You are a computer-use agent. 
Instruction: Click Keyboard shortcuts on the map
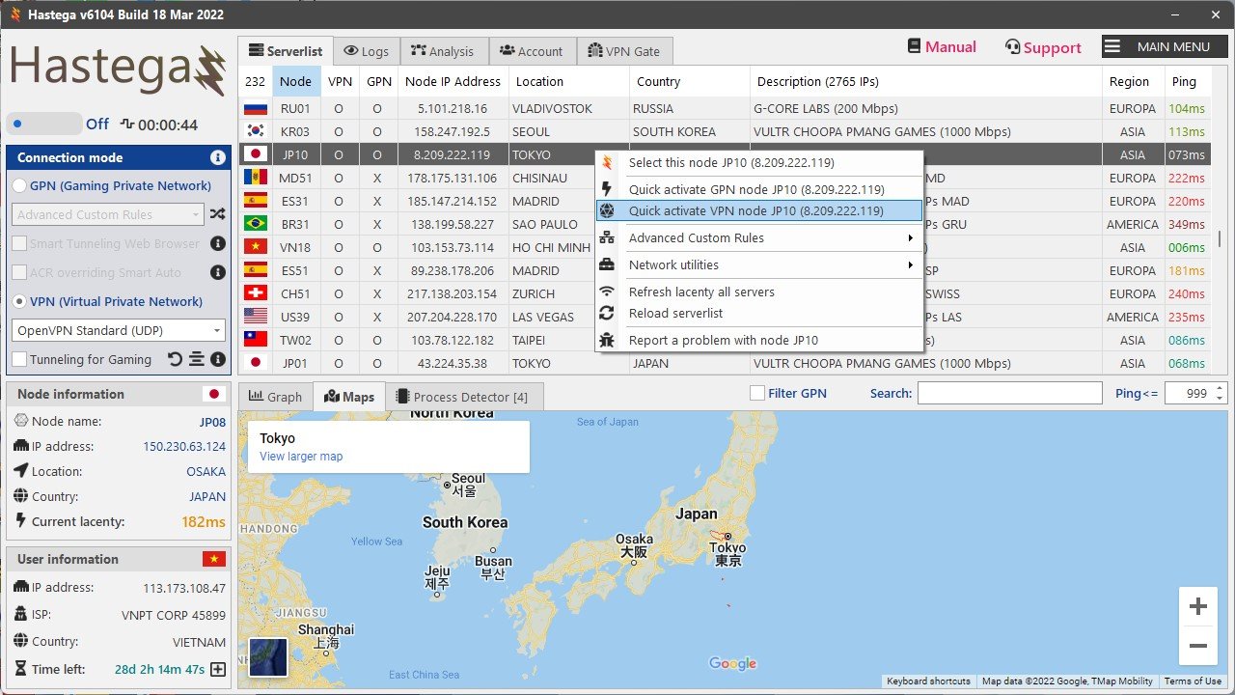tap(928, 681)
